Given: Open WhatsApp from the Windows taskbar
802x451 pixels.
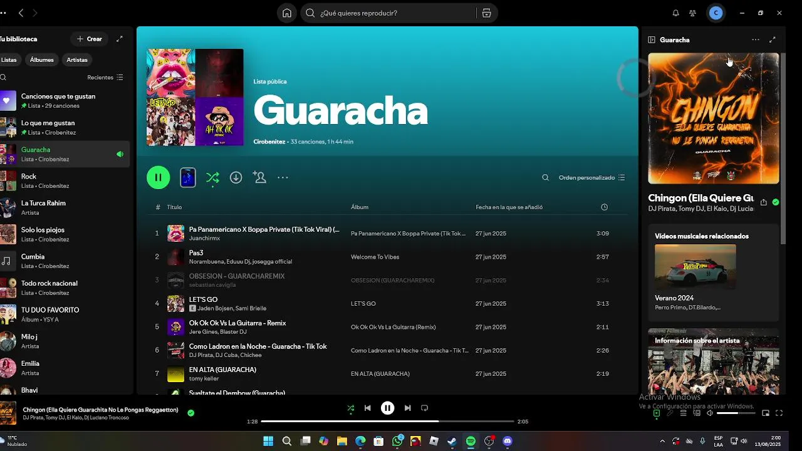Looking at the screenshot, I should tap(397, 441).
